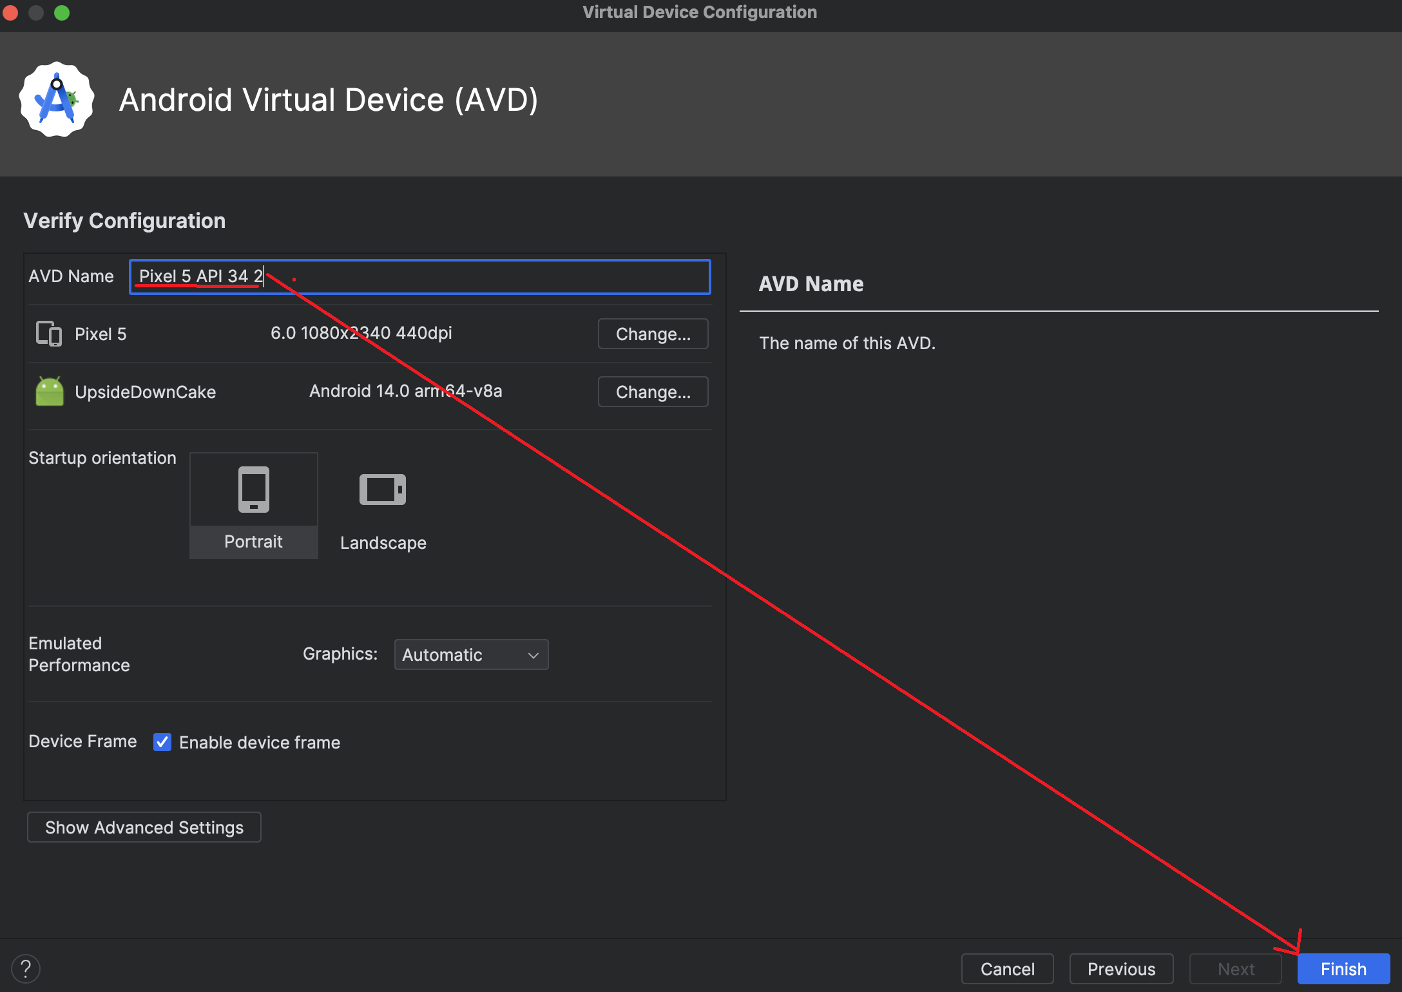Click the green fullscreen window button
Screen dimensions: 1402x992
[62, 13]
